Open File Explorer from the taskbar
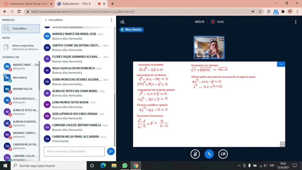 coord(114,166)
